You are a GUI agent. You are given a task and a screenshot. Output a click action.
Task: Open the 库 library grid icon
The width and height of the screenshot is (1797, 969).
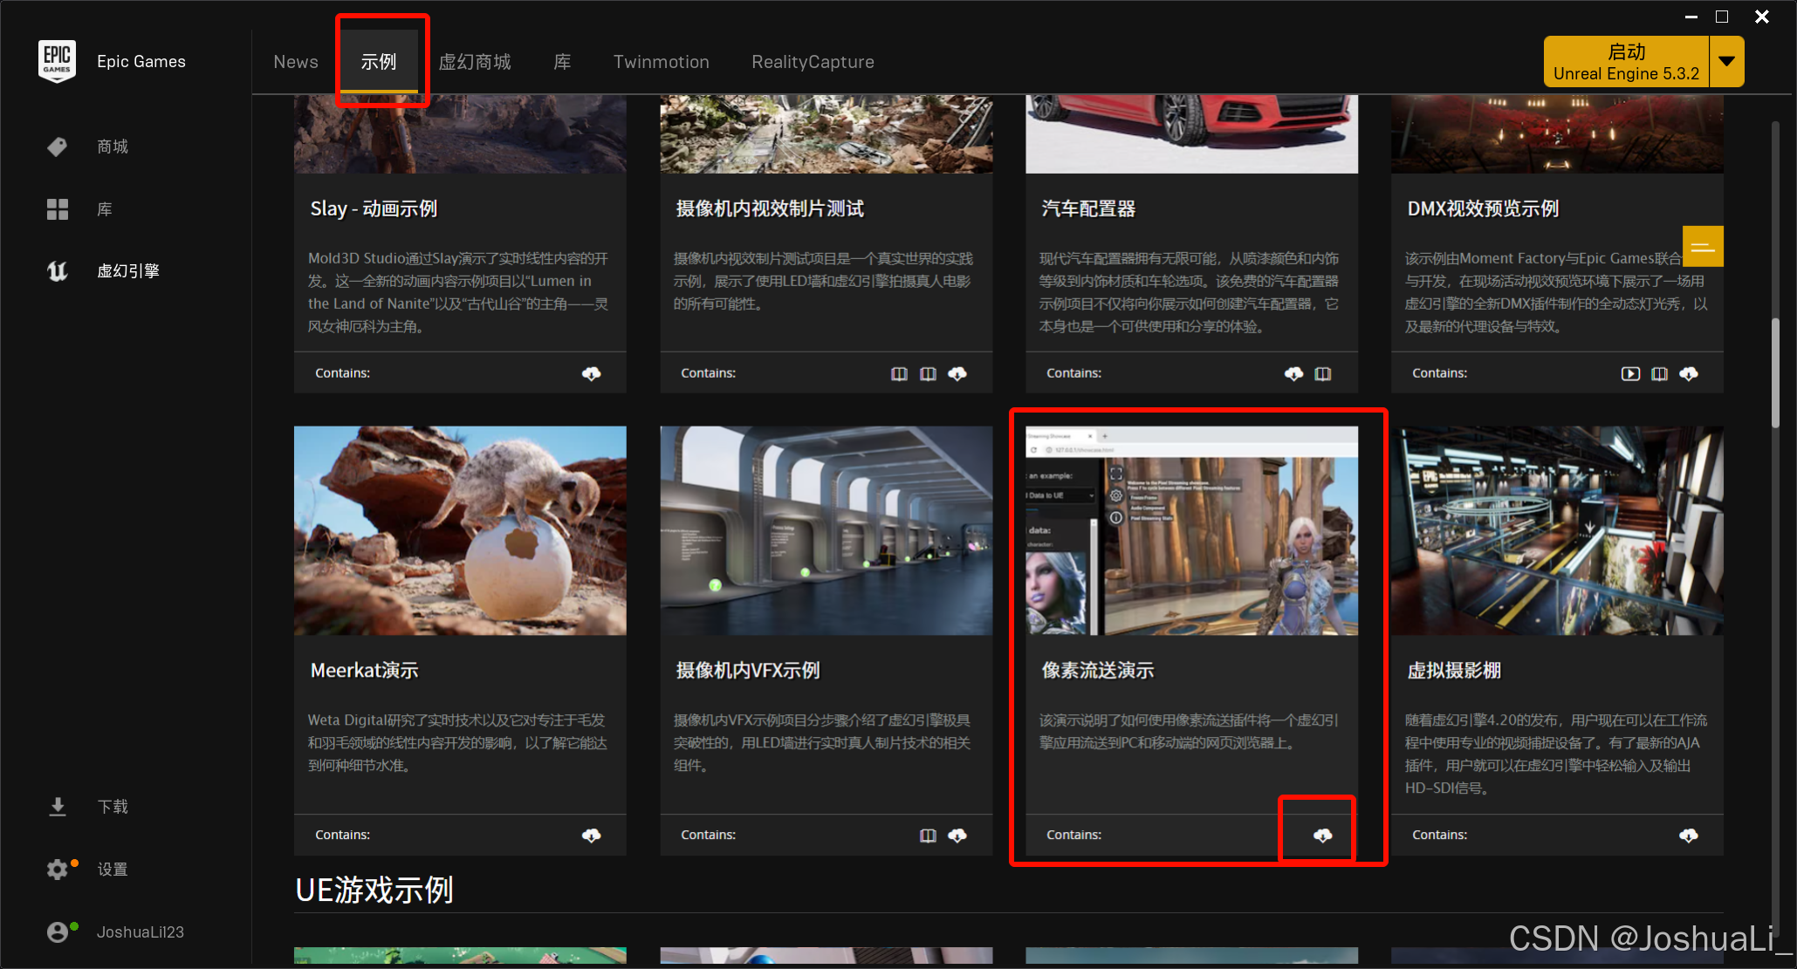coord(57,209)
